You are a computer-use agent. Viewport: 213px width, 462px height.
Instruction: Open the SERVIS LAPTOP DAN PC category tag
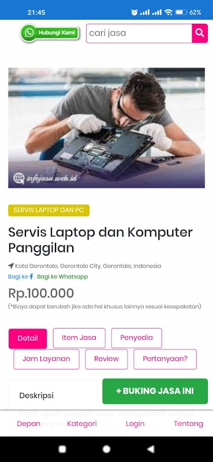coord(48,210)
